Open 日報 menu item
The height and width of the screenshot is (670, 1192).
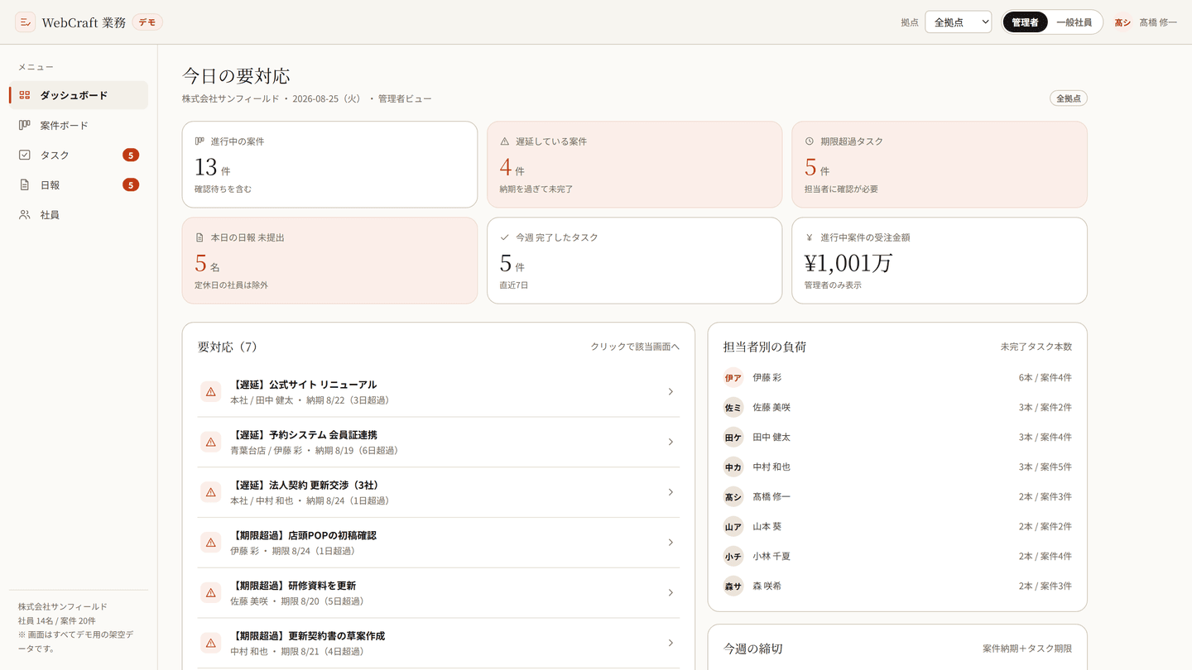coord(79,184)
